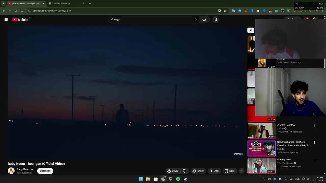Dislike the hooligan video
This screenshot has width=326, height=183.
tap(185, 171)
